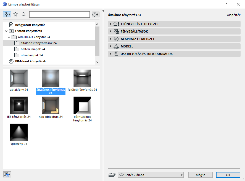Select BIMcloud könyvtárak in the tree
245x181 pixels.
pyautogui.click(x=30, y=61)
